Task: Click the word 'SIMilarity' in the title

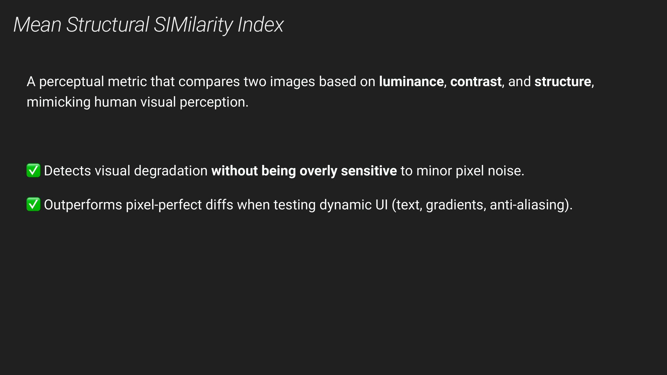Action: click(x=193, y=25)
